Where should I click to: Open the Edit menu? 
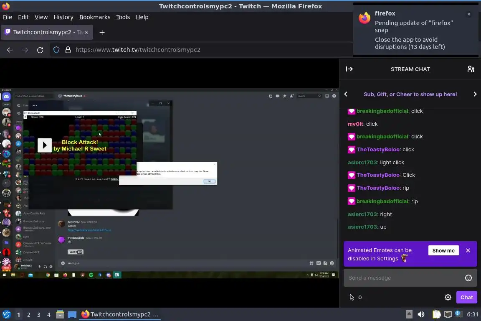click(23, 17)
